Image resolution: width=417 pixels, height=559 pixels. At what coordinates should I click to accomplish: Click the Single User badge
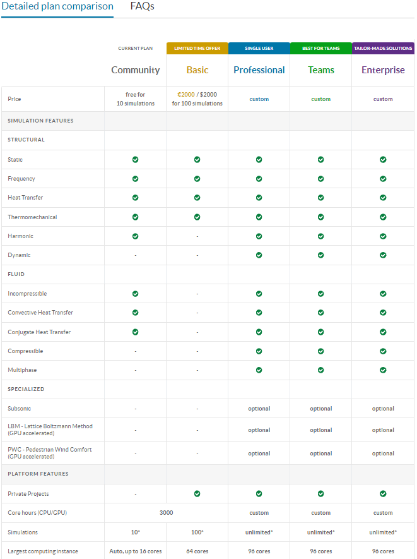click(x=259, y=49)
